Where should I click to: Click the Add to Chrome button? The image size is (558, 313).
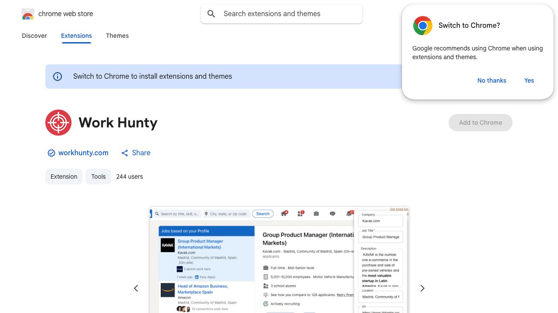[x=480, y=123]
